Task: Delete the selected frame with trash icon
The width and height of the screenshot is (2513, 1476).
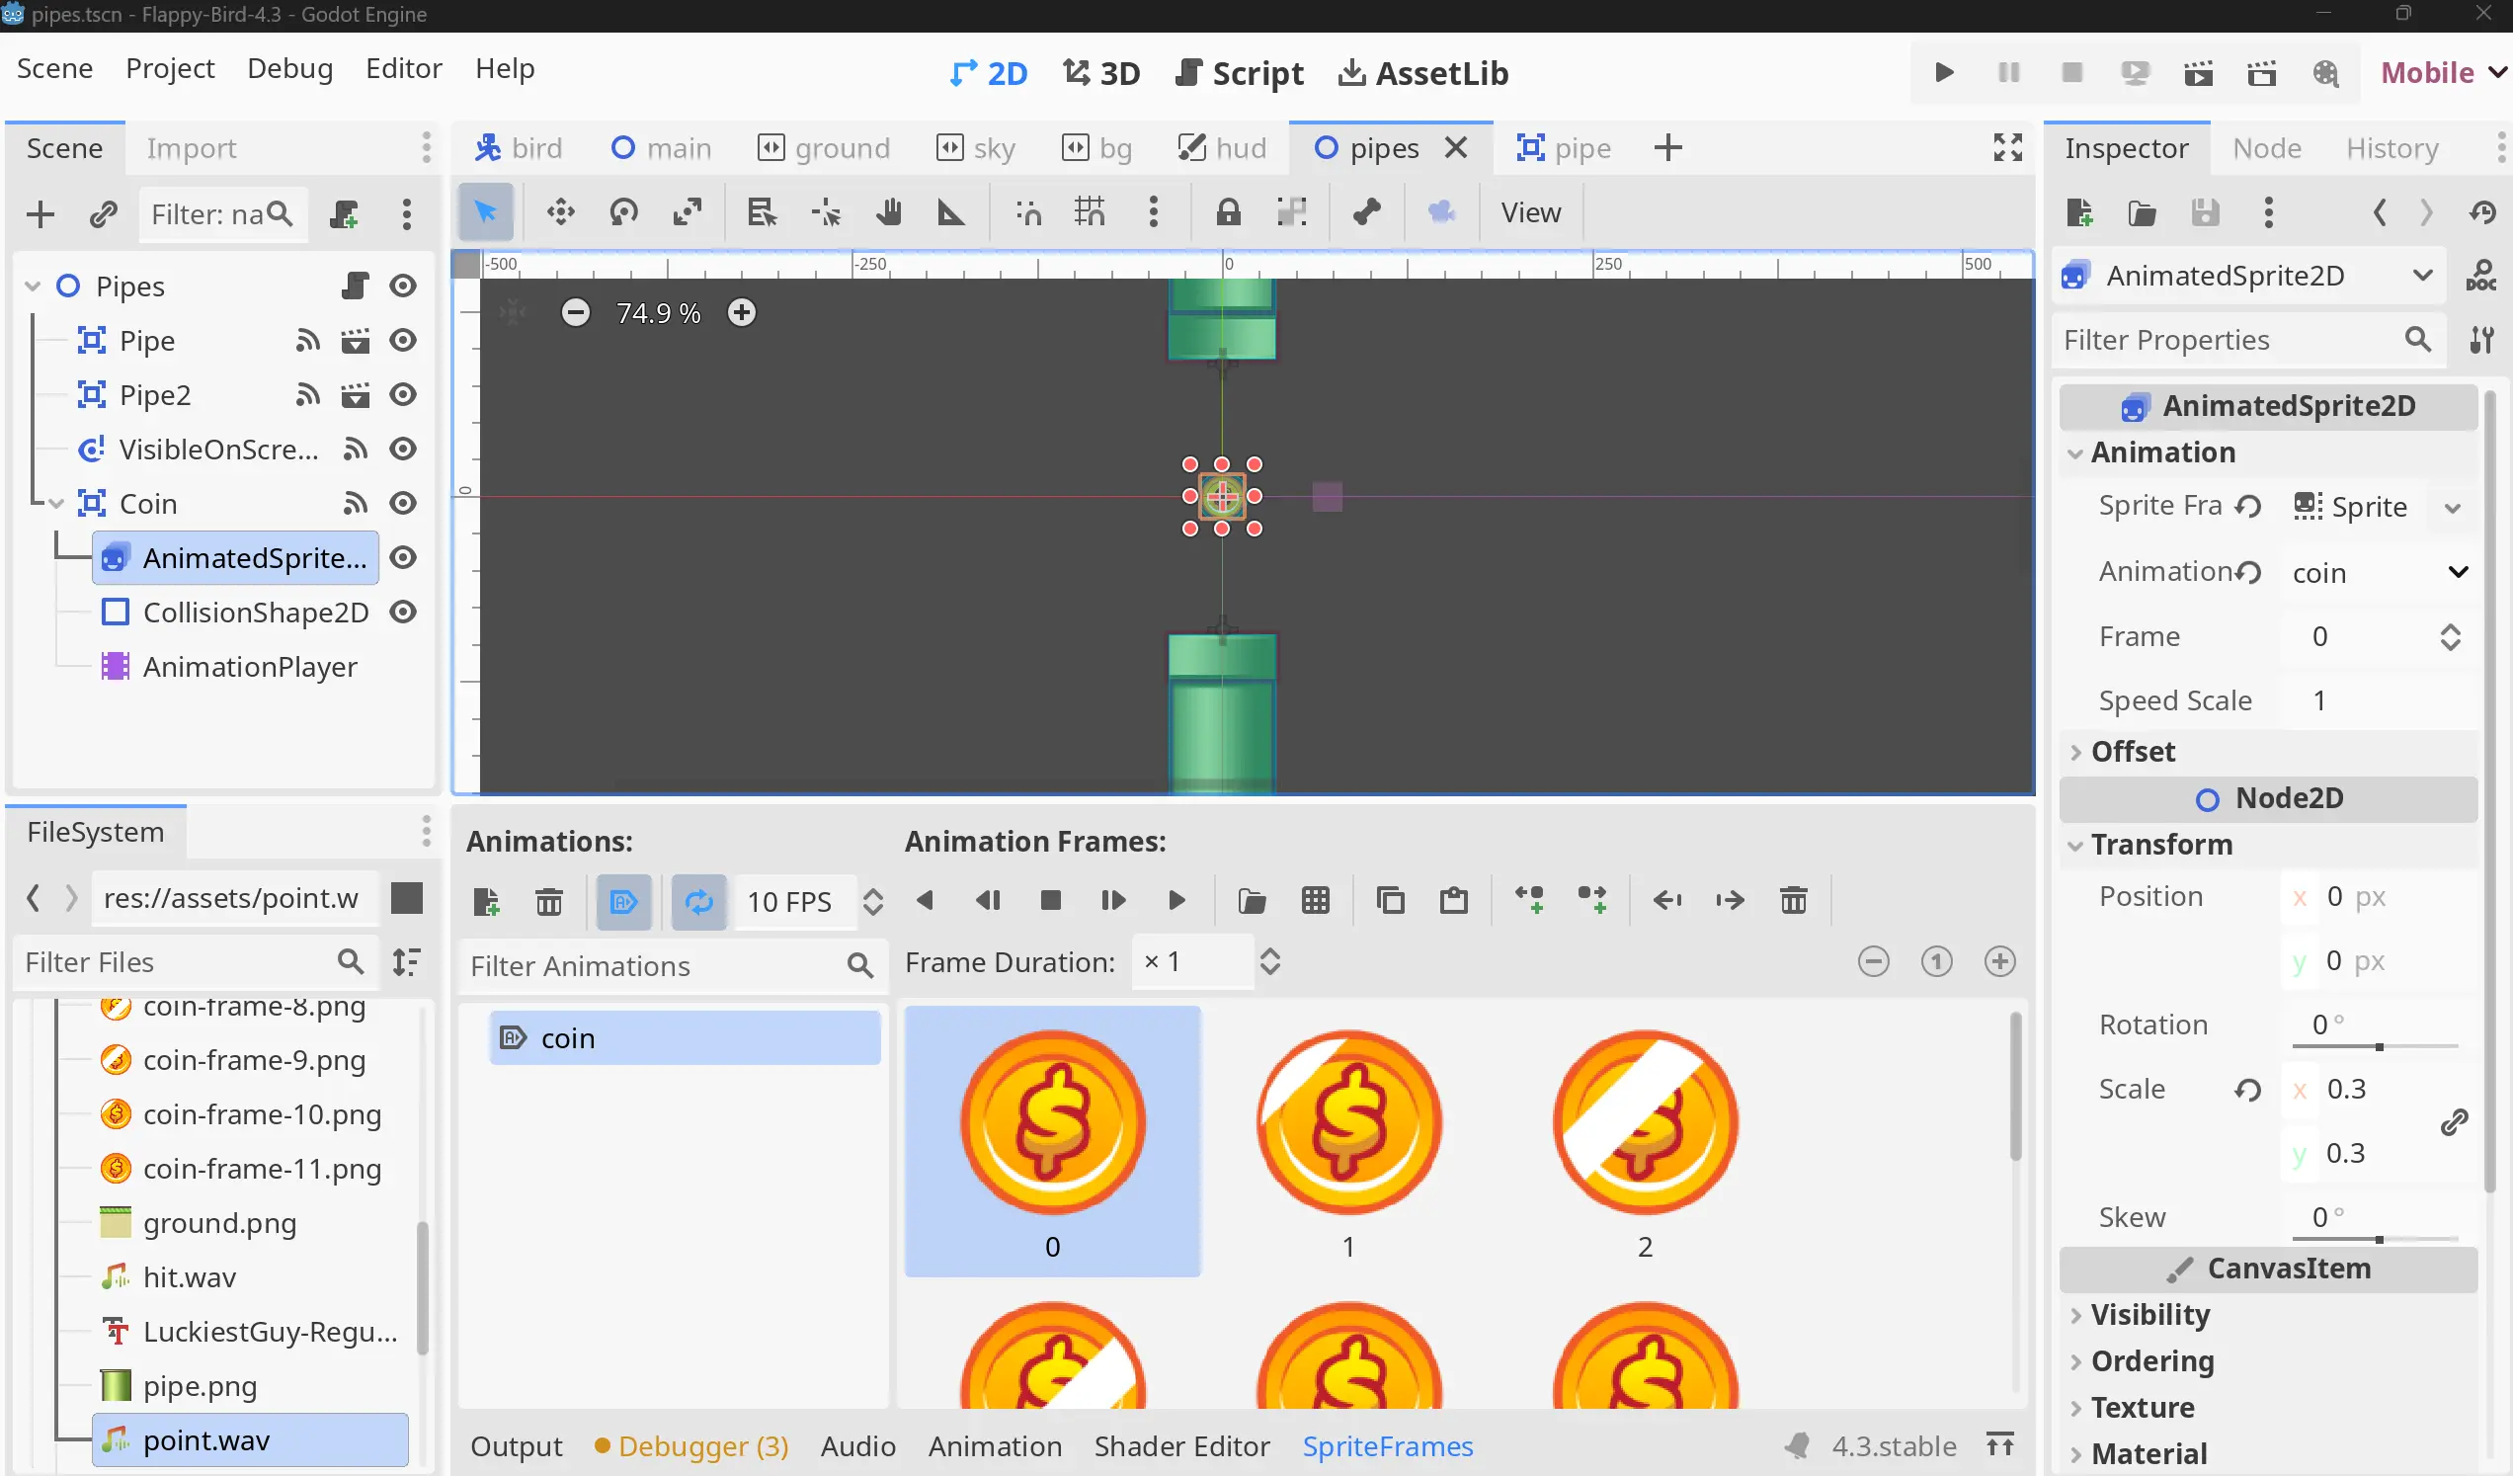Action: pos(1794,902)
